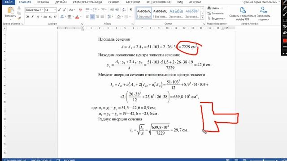Decrease the paragraph indent
Screen dimensions: 287x161
coord(112,10)
